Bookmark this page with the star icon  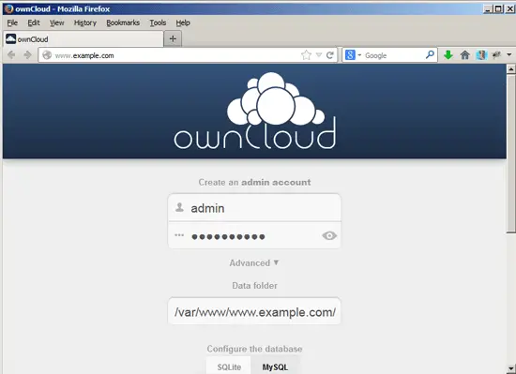(x=306, y=55)
